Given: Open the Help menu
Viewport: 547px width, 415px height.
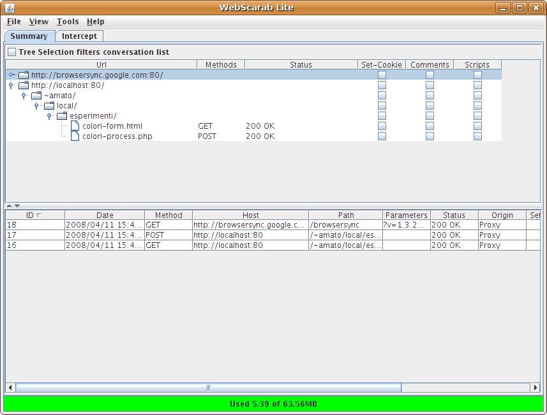Looking at the screenshot, I should (96, 22).
